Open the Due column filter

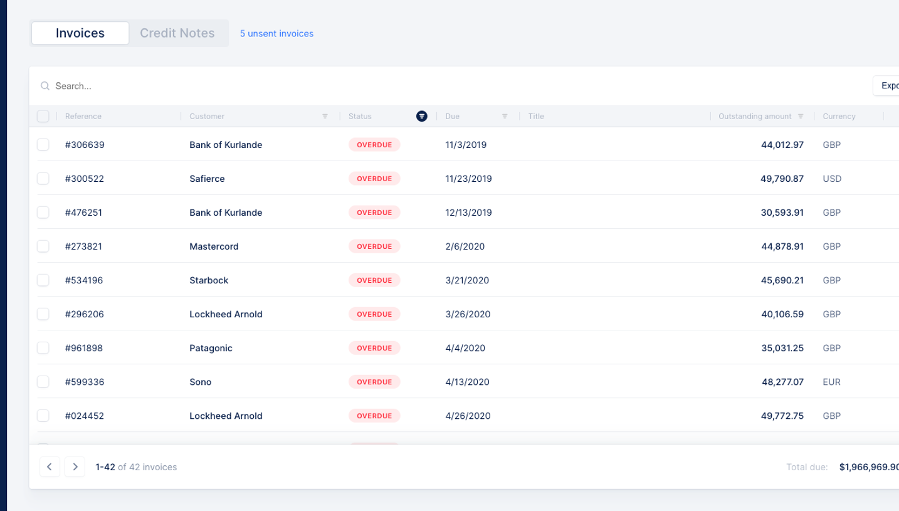click(505, 116)
